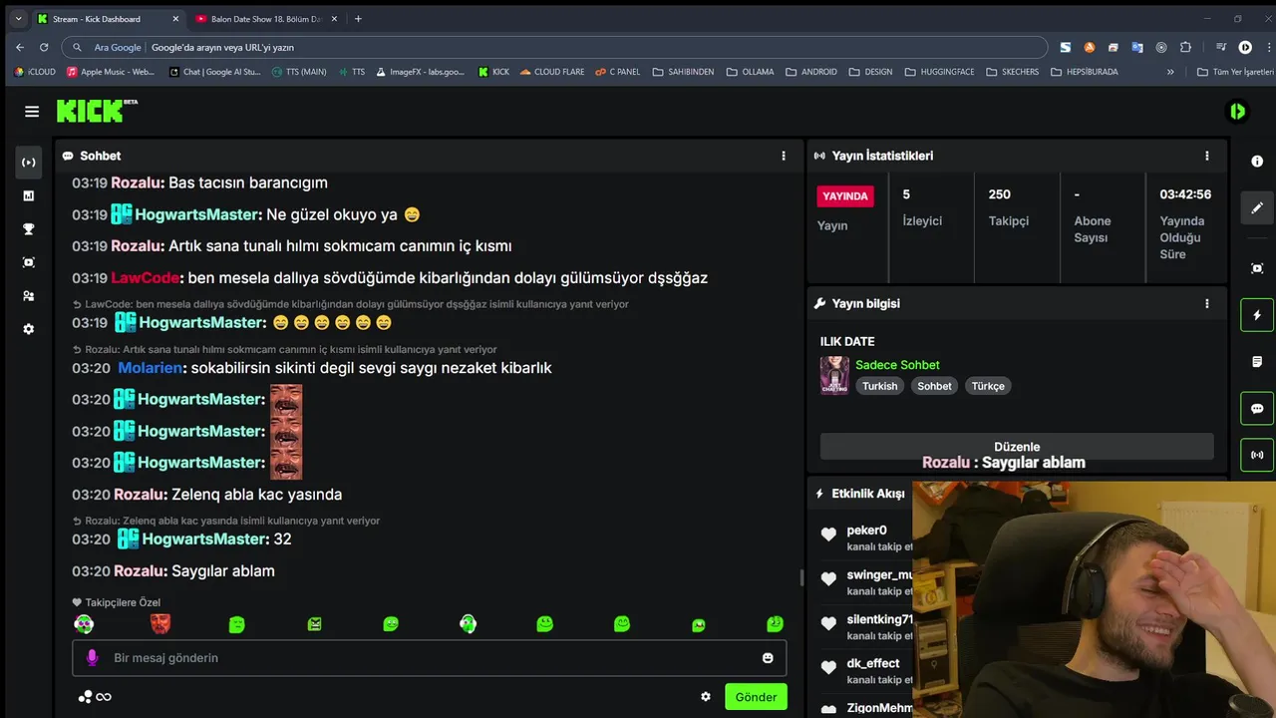Click dk_effect in Etkinlik Akışı
This screenshot has height=718, width=1276.
pos(873,663)
